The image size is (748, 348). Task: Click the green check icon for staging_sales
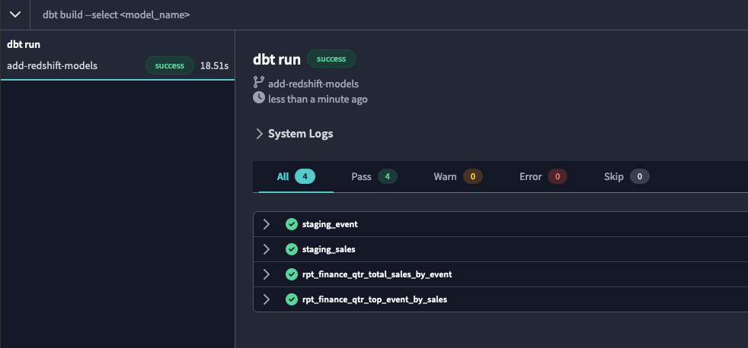292,249
